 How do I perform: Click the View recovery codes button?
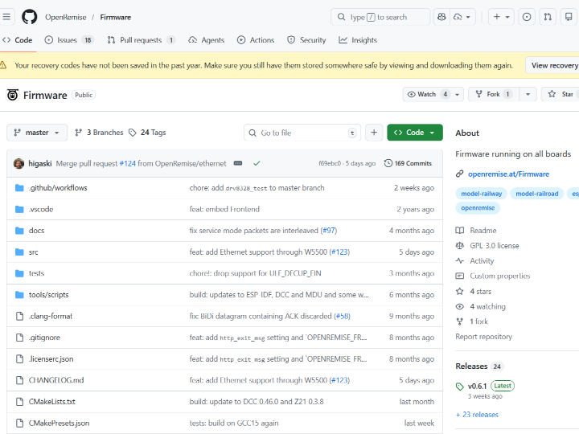pos(553,65)
